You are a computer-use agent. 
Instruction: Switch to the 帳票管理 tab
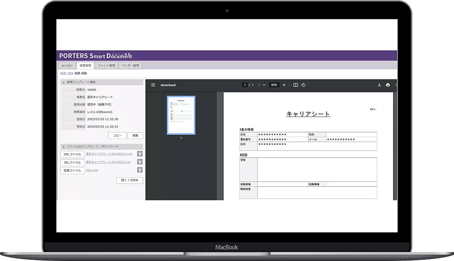pyautogui.click(x=85, y=65)
